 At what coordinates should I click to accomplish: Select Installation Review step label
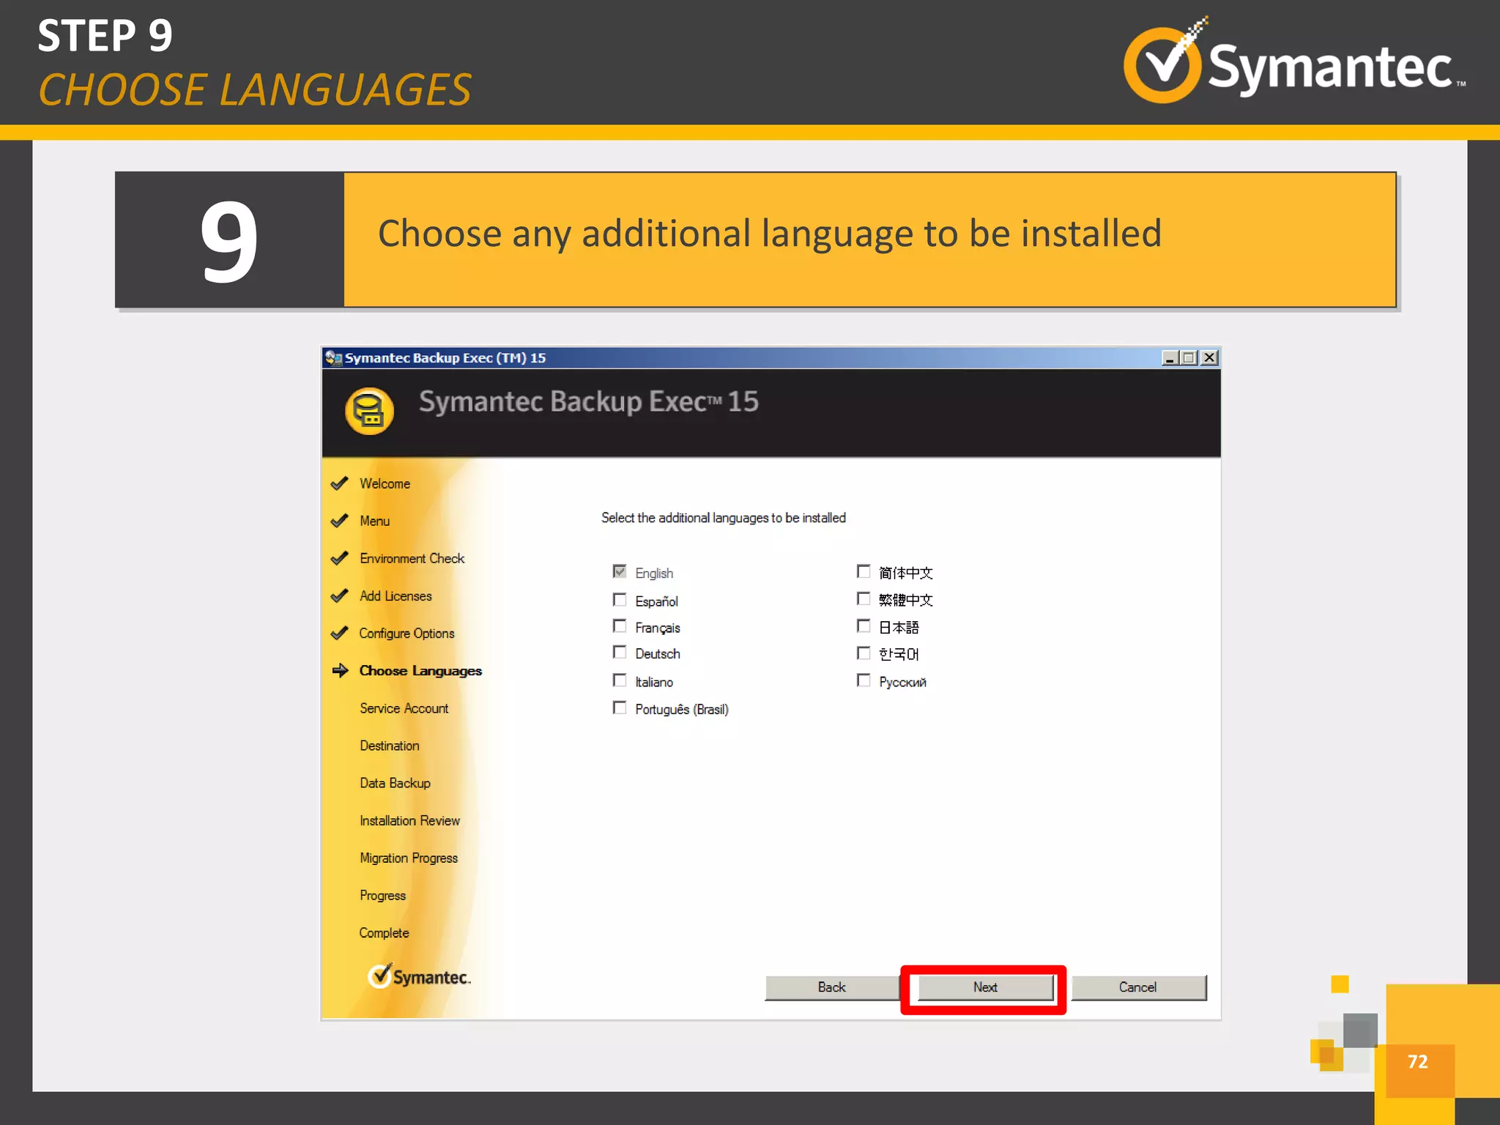click(409, 820)
